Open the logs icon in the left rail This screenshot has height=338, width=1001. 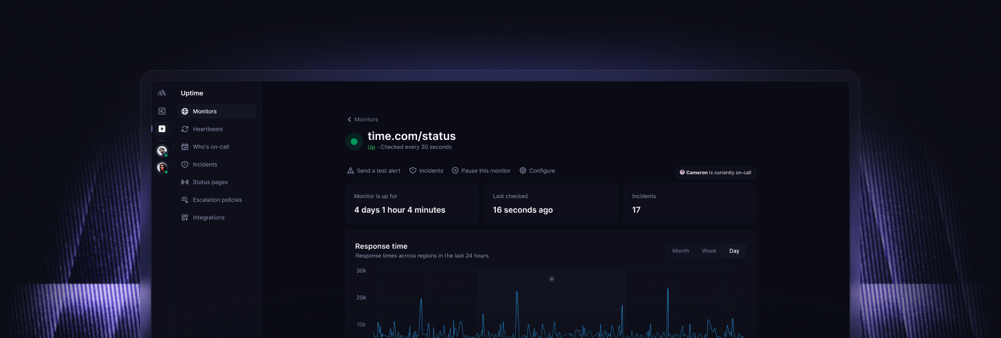pyautogui.click(x=161, y=111)
